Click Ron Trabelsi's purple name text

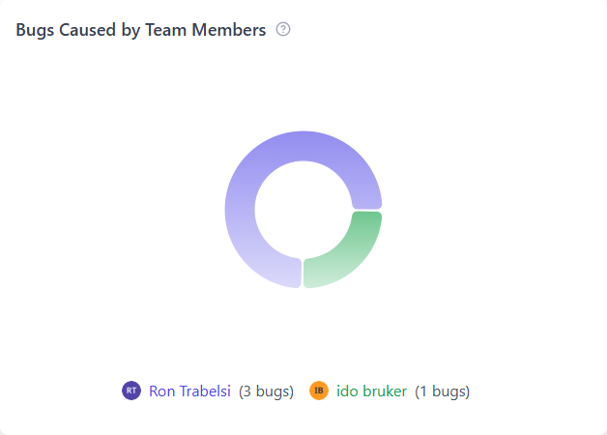pyautogui.click(x=189, y=391)
